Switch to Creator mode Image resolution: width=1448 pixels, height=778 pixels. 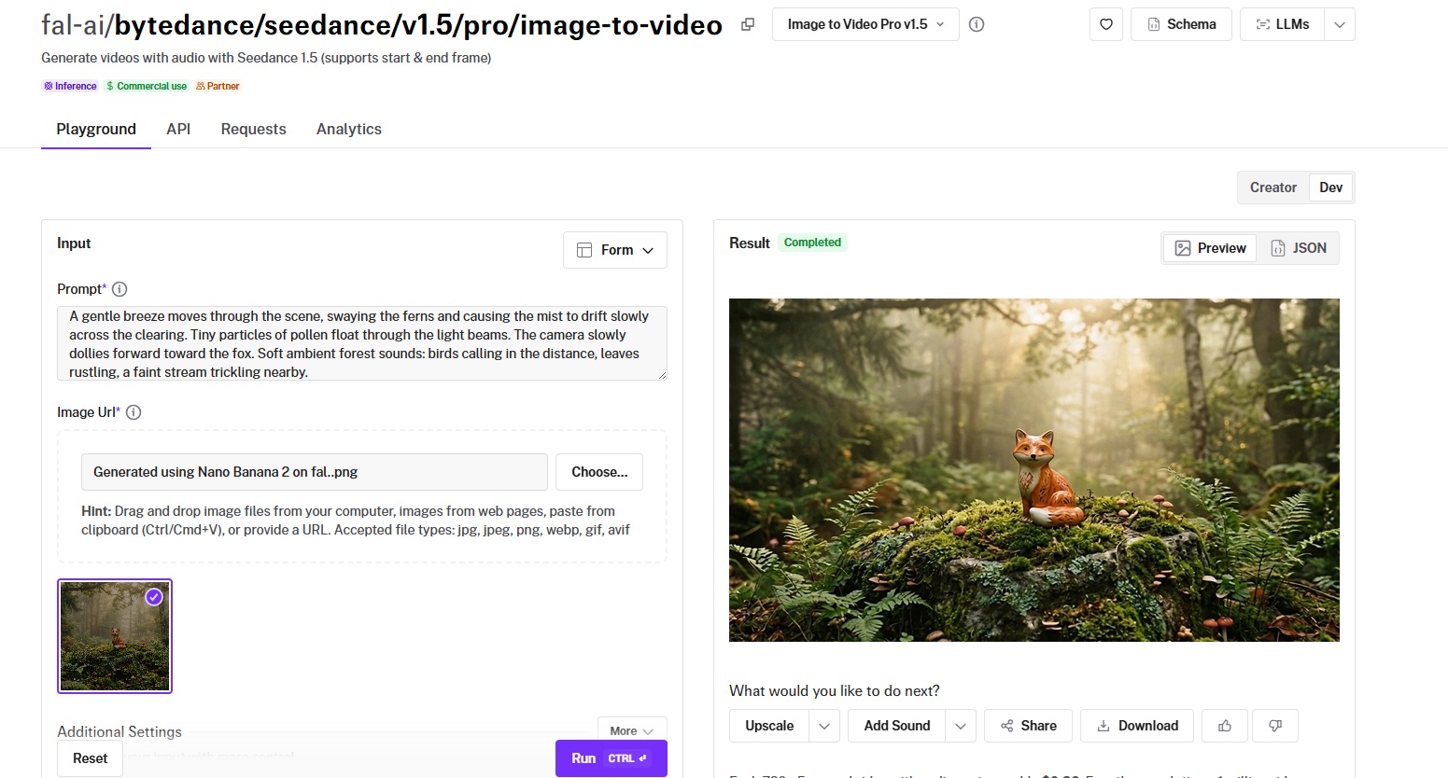tap(1272, 188)
